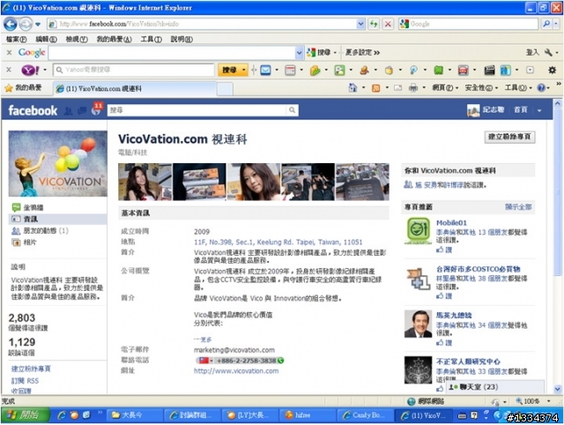Click the Yahoo toolbar calendar icon
The height and width of the screenshot is (425, 564).
pyautogui.click(x=290, y=70)
